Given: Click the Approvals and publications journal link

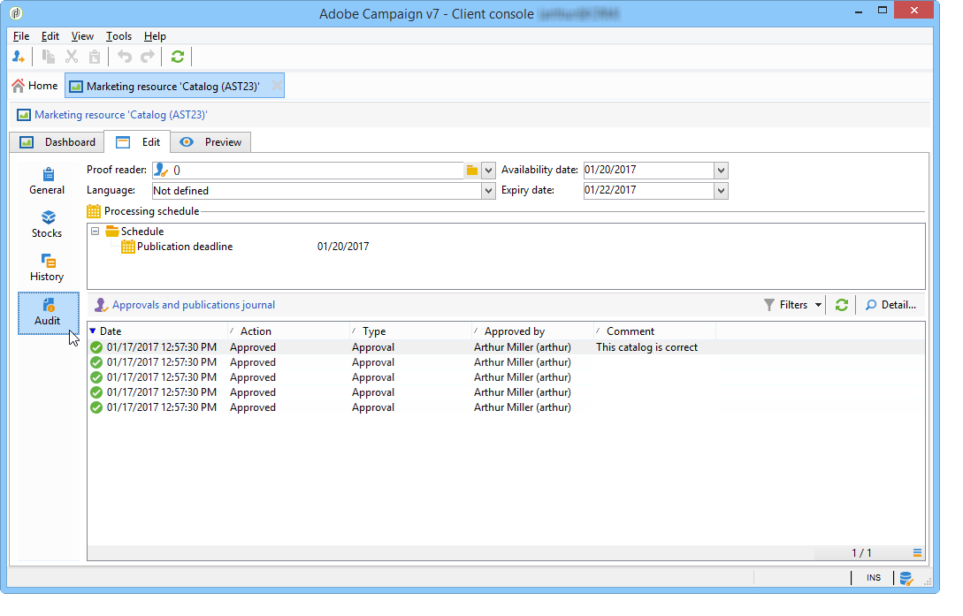Looking at the screenshot, I should click(x=194, y=305).
